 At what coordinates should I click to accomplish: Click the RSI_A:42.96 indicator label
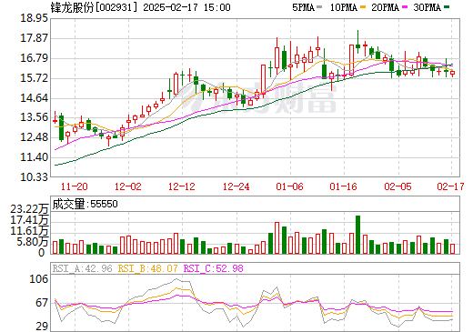(82, 268)
